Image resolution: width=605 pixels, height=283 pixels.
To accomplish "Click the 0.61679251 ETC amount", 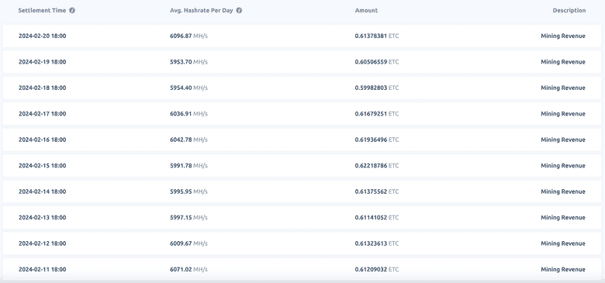I will pyautogui.click(x=377, y=114).
